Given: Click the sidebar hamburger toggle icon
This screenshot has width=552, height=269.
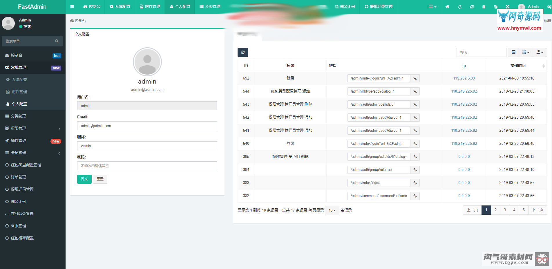Looking at the screenshot, I should pyautogui.click(x=72, y=7).
